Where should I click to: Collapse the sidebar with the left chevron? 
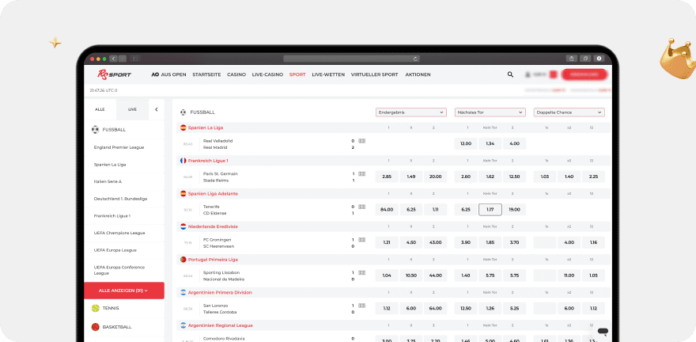156,109
